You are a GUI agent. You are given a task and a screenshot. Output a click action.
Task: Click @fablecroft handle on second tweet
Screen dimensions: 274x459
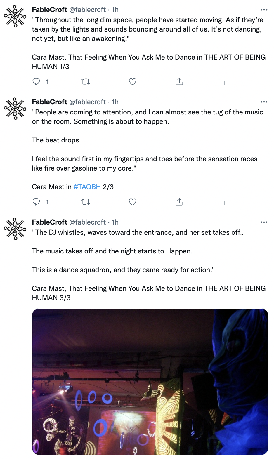pos(87,102)
